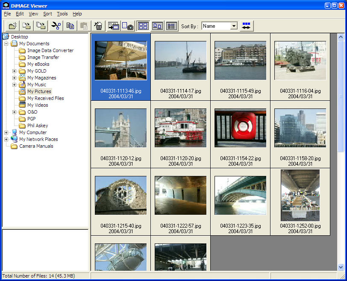Image resolution: width=347 pixels, height=281 pixels.
Task: Select the My eBooks folder
Action: (x=38, y=64)
